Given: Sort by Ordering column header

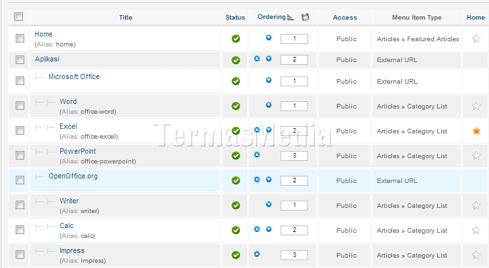Looking at the screenshot, I should click(x=271, y=17).
